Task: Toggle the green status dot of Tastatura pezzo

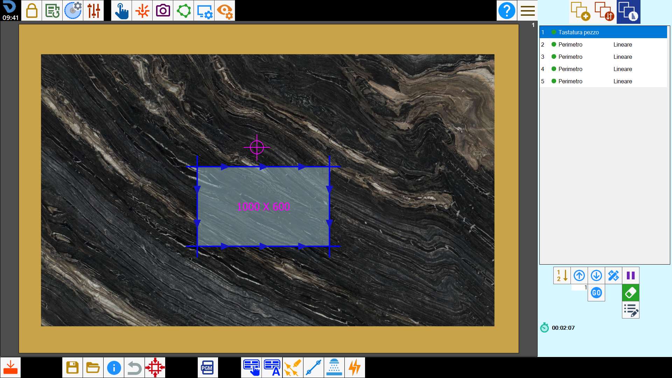Action: pyautogui.click(x=554, y=32)
